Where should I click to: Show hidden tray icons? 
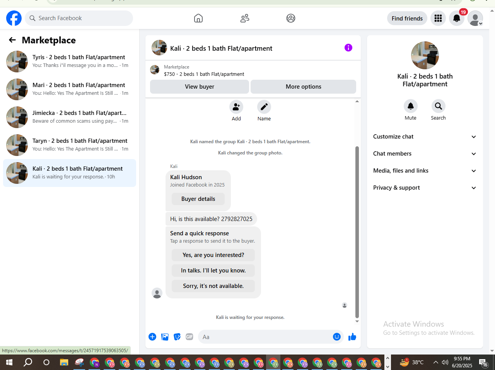coord(436,363)
